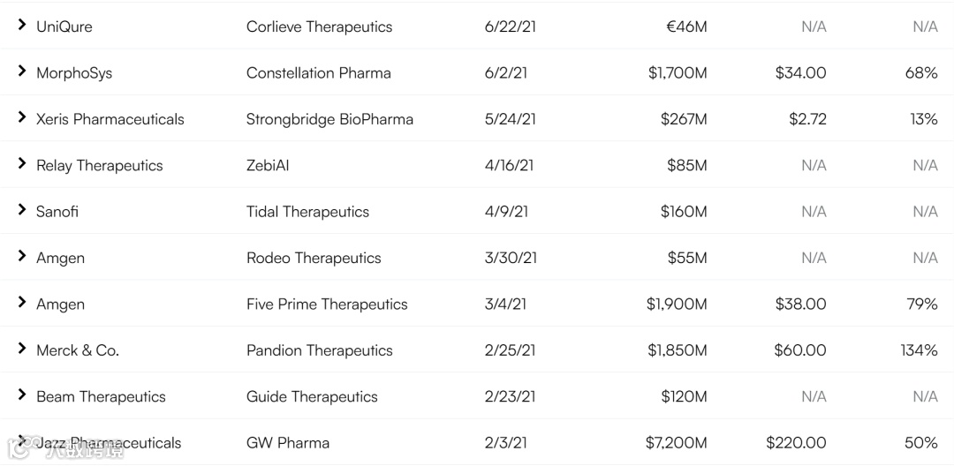Click the 134% premium value
This screenshot has height=466, width=954.
919,350
